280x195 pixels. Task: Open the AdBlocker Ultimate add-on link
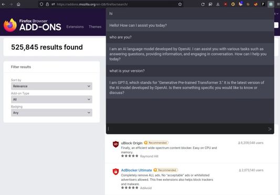[x=137, y=170]
